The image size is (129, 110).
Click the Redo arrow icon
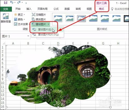(x=19, y=3)
